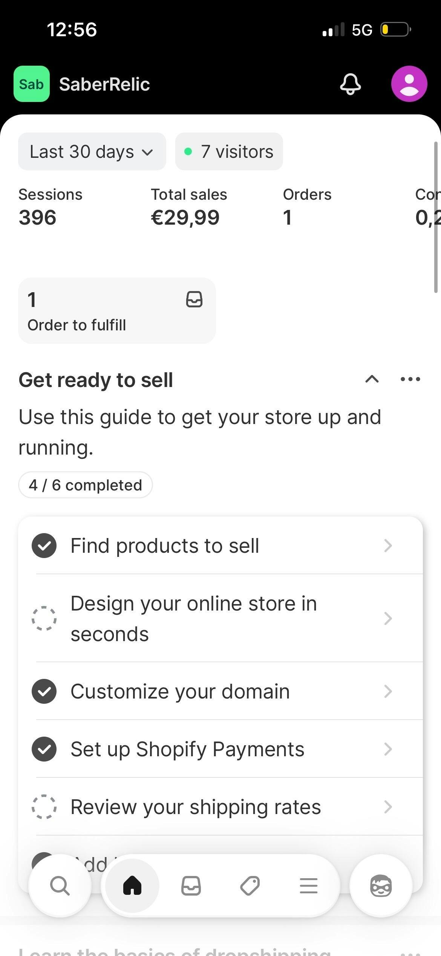Open the Set up Shopify Payments step
This screenshot has width=441, height=956.
(187, 749)
